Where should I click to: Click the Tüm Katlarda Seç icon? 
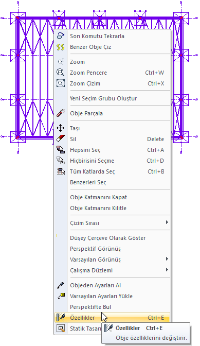[x=60, y=171]
